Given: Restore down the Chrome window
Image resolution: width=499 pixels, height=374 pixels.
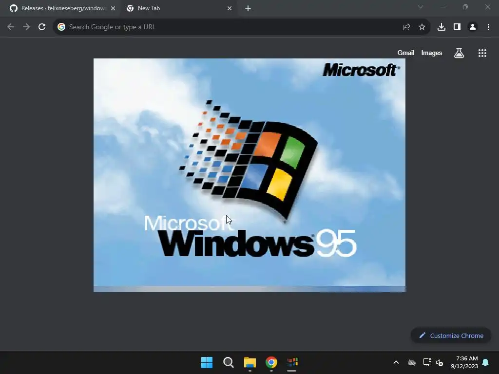Looking at the screenshot, I should (465, 7).
